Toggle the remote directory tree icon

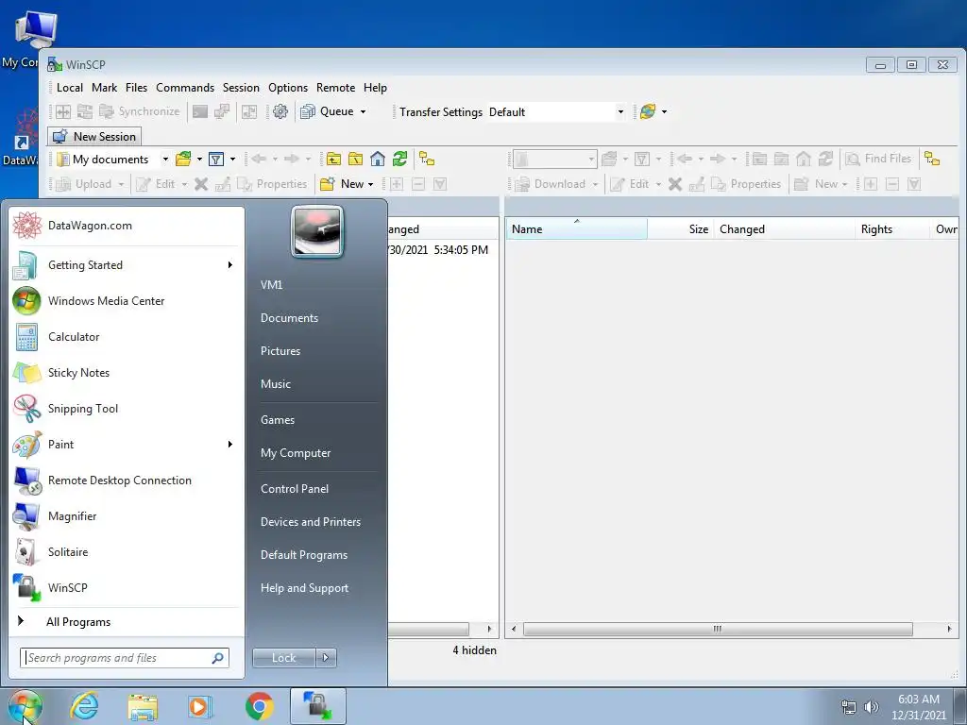(x=932, y=159)
